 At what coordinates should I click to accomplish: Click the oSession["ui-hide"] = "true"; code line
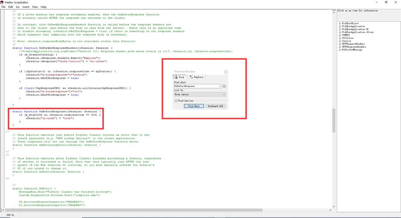tap(50, 118)
